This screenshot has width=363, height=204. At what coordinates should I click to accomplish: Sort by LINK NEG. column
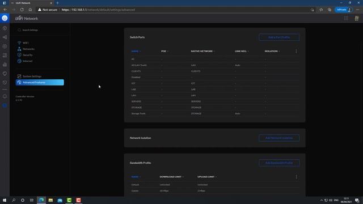pos(242,51)
